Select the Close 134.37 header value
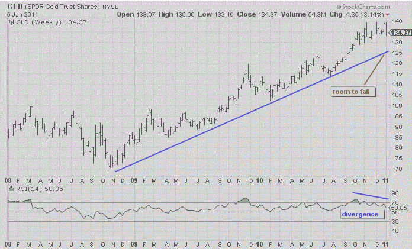The image size is (412, 249). (257, 14)
